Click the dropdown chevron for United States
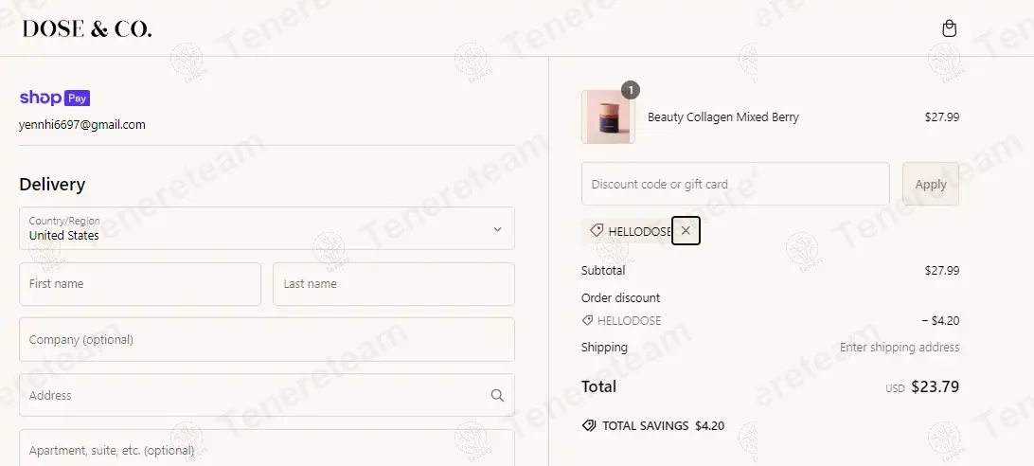This screenshot has height=466, width=1034. point(497,229)
